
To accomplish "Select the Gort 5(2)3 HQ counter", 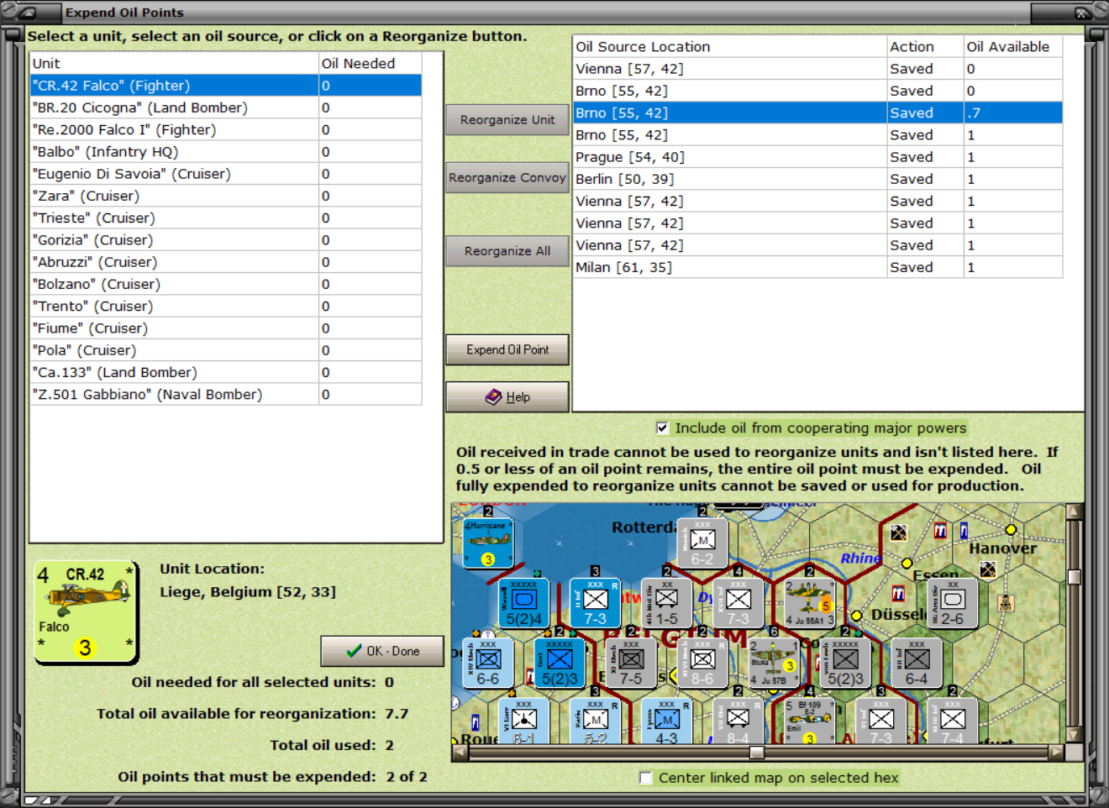I will pos(560,664).
